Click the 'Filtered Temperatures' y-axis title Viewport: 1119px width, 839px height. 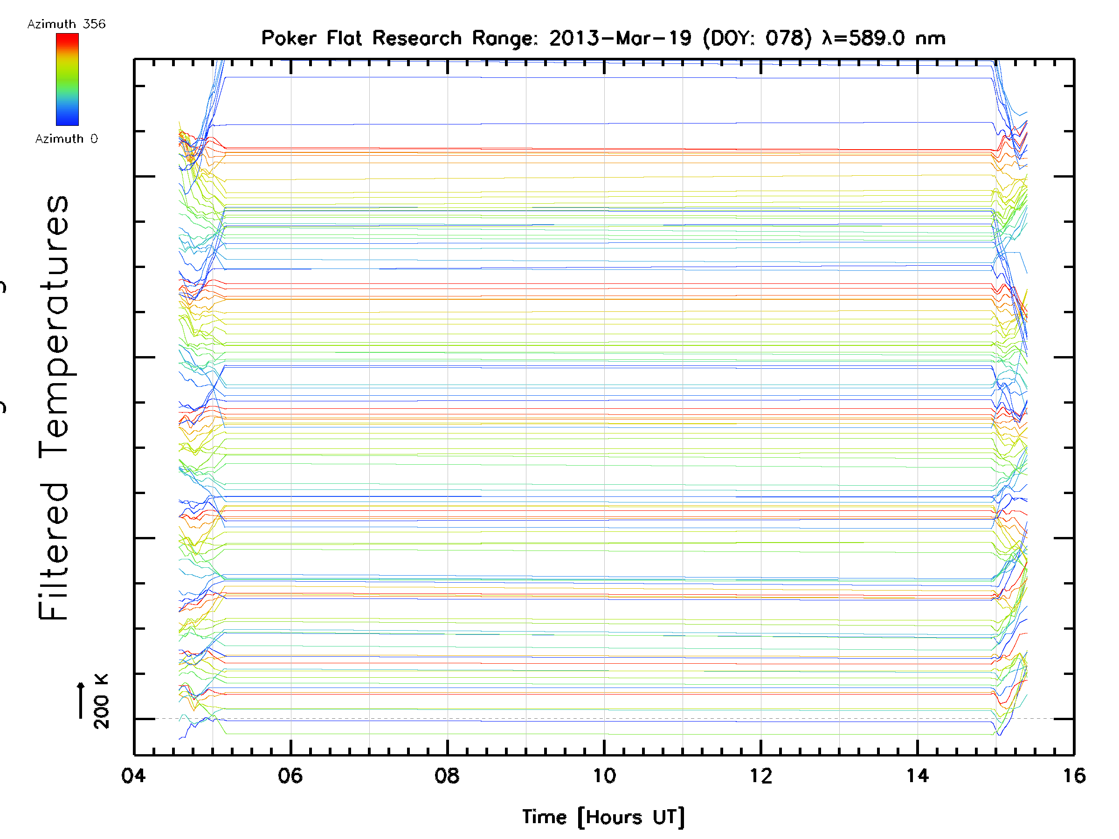coord(54,408)
